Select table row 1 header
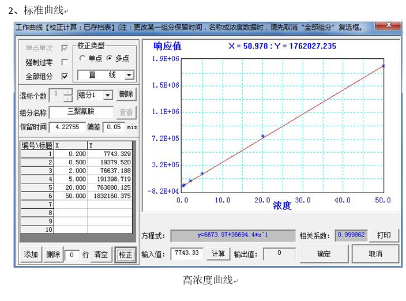406x301 pixels. pyautogui.click(x=37, y=154)
